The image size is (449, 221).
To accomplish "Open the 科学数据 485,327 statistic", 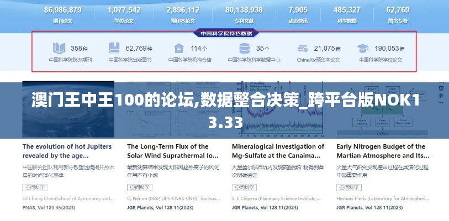I will coord(347,14).
